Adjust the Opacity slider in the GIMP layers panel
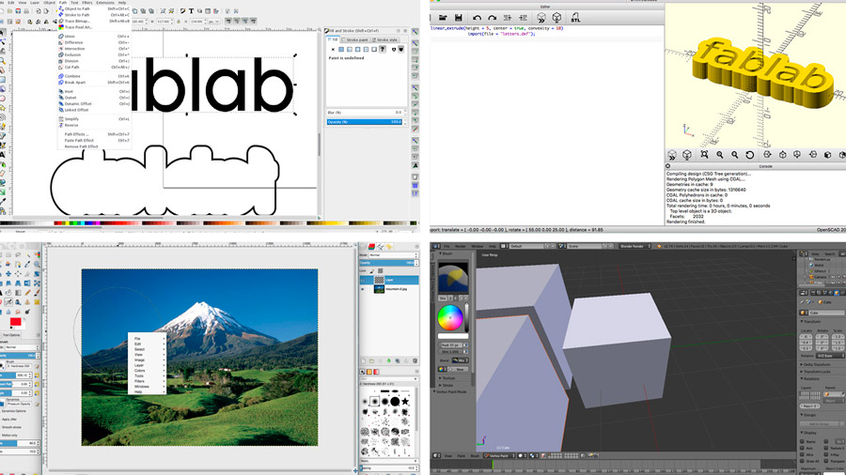The width and height of the screenshot is (846, 475). [388, 262]
